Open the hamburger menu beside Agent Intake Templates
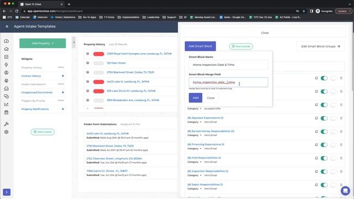Image resolution: width=354 pixels, height=199 pixels. pyautogui.click(x=7, y=27)
